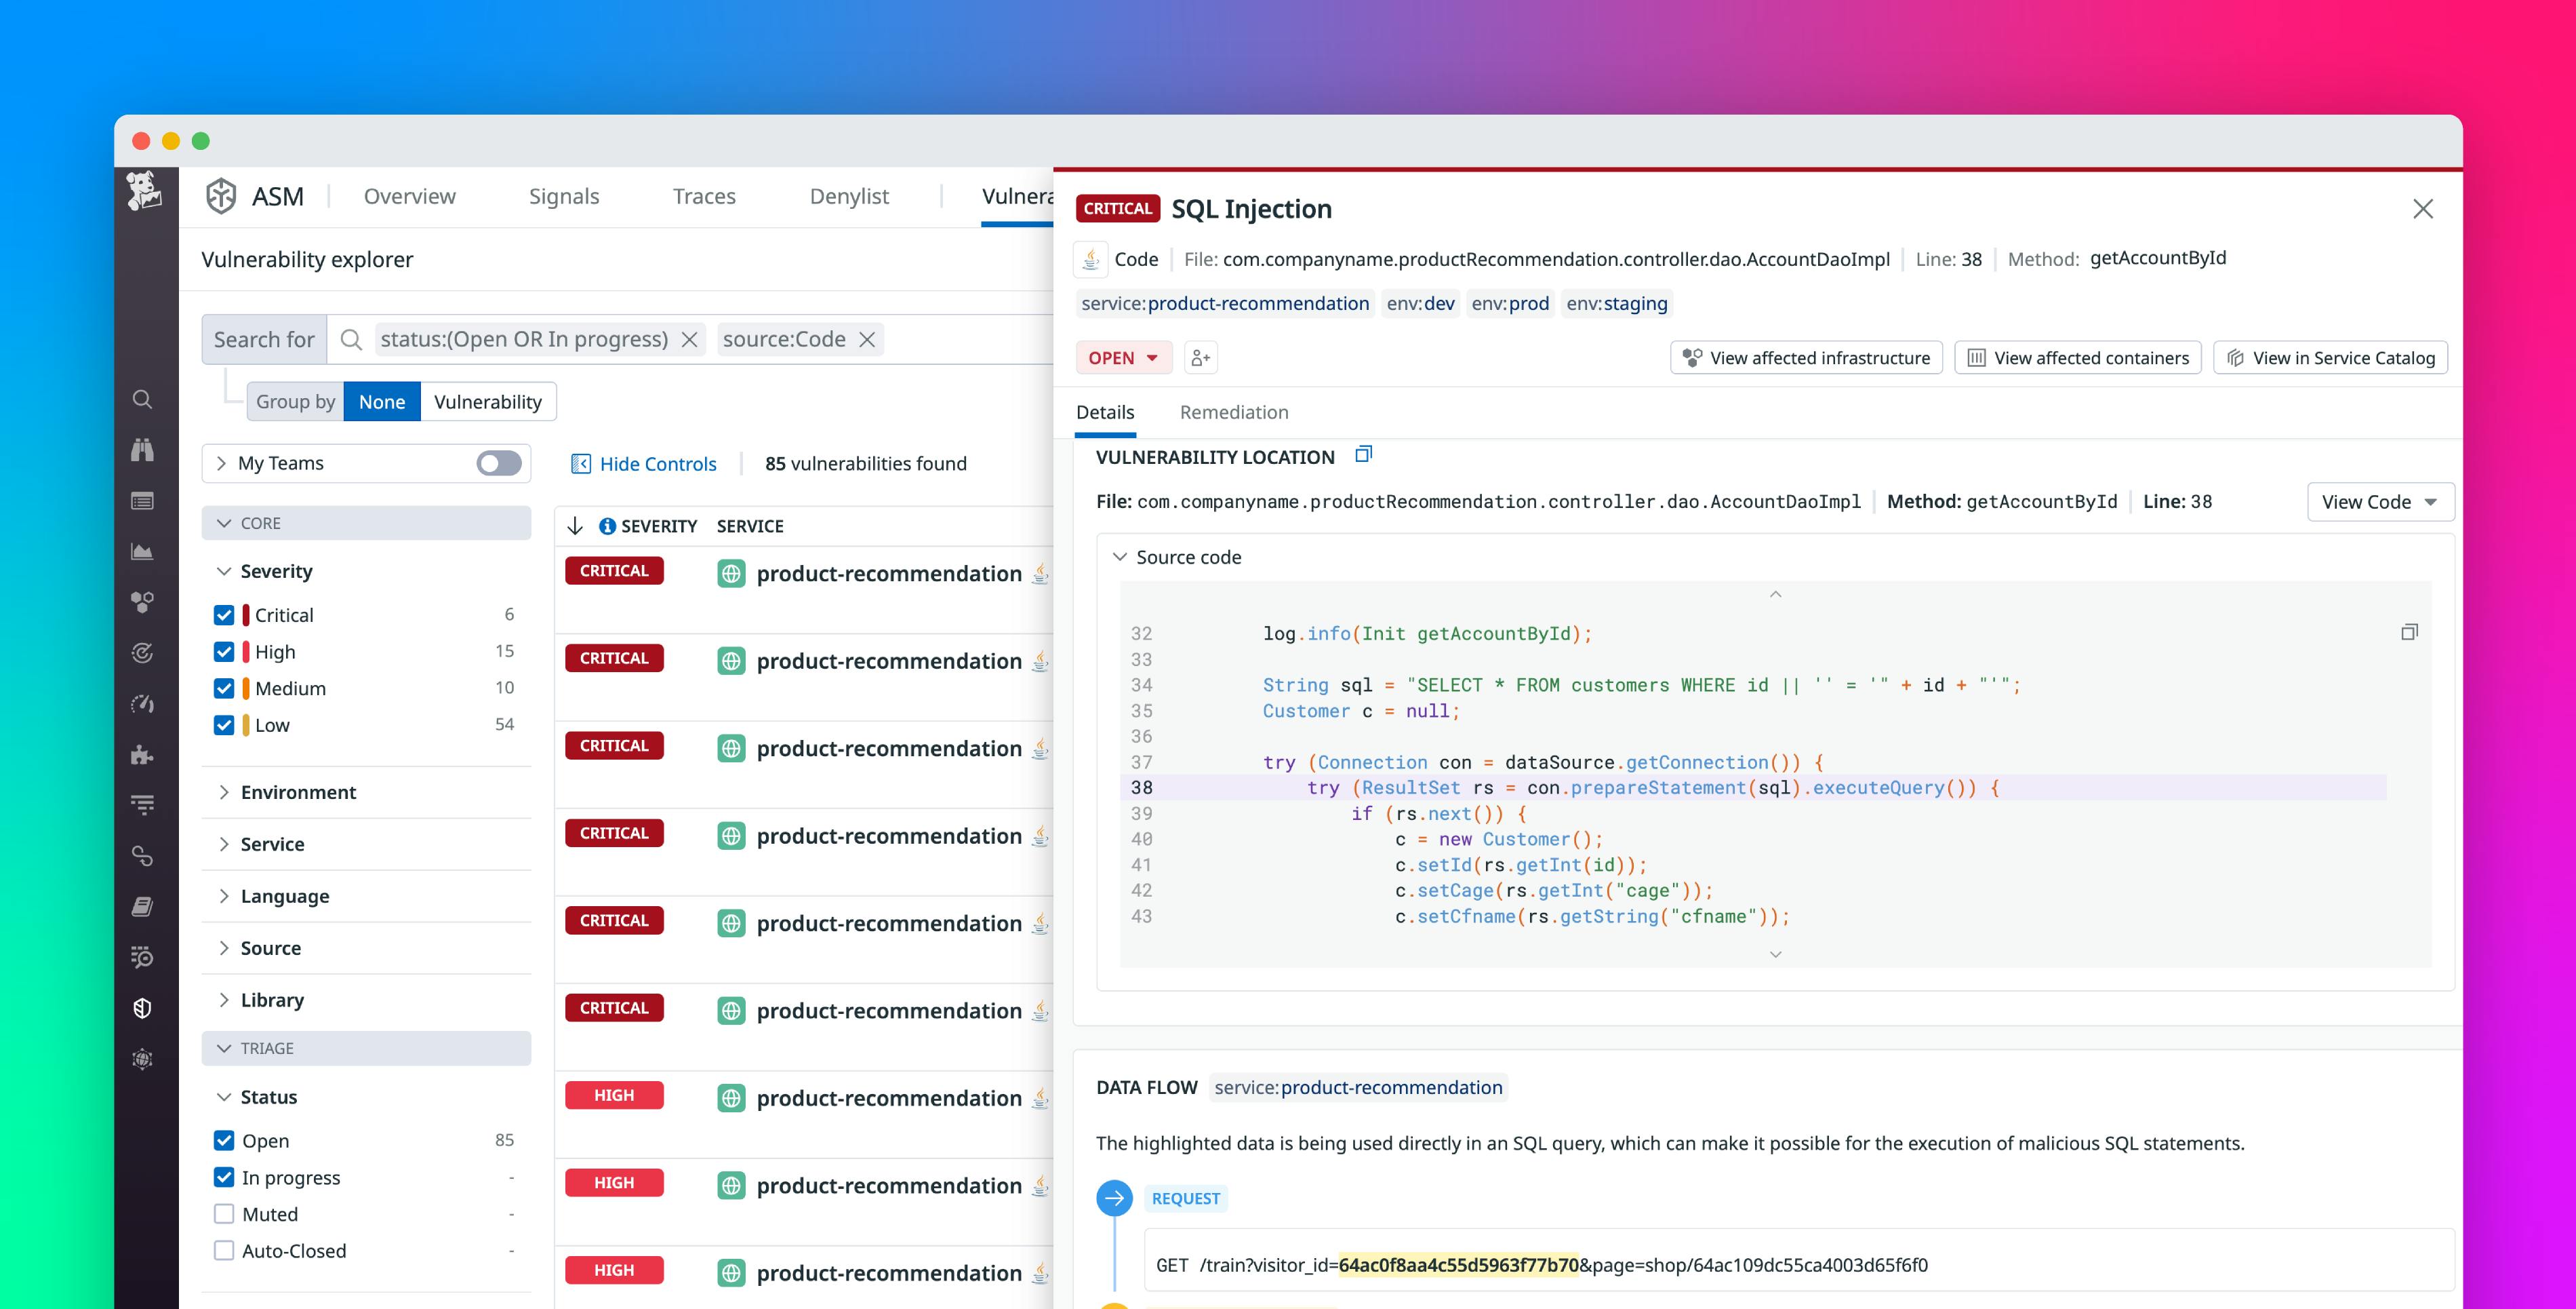Open the search magnifier in the left sidebar

pos(143,398)
